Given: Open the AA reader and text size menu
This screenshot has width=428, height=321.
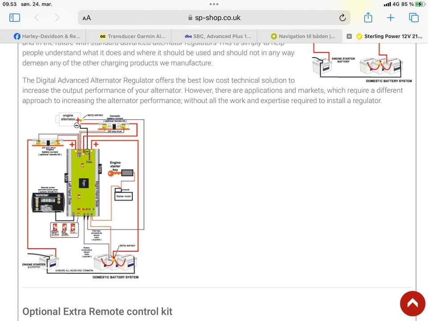Looking at the screenshot, I should click(x=87, y=18).
